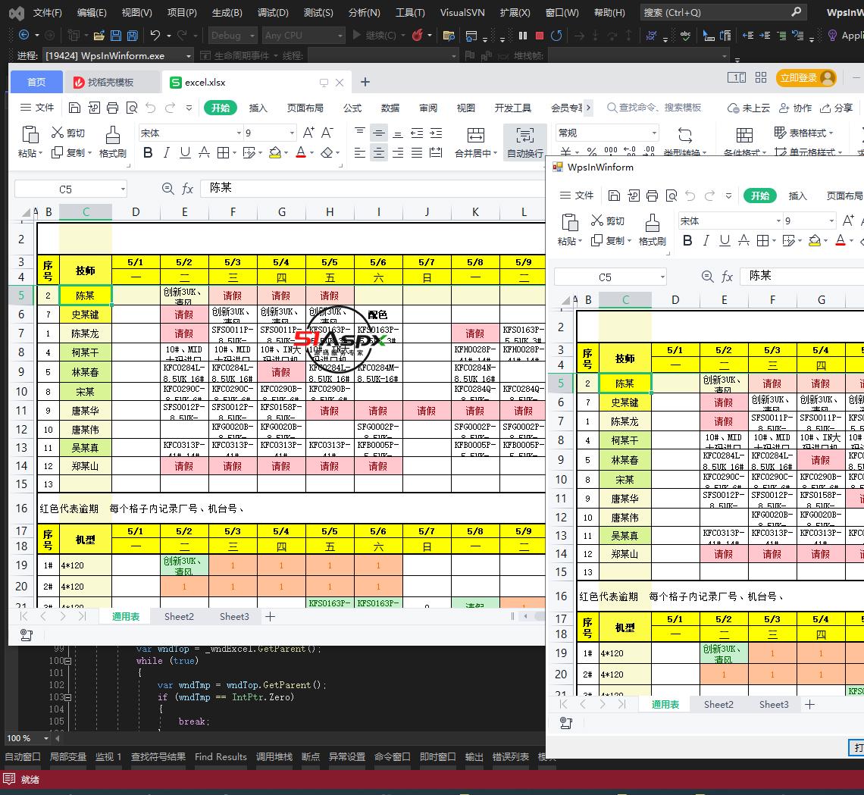Click the Visual Studio search box (Ctrl+Q)
864x795 pixels.
point(722,12)
